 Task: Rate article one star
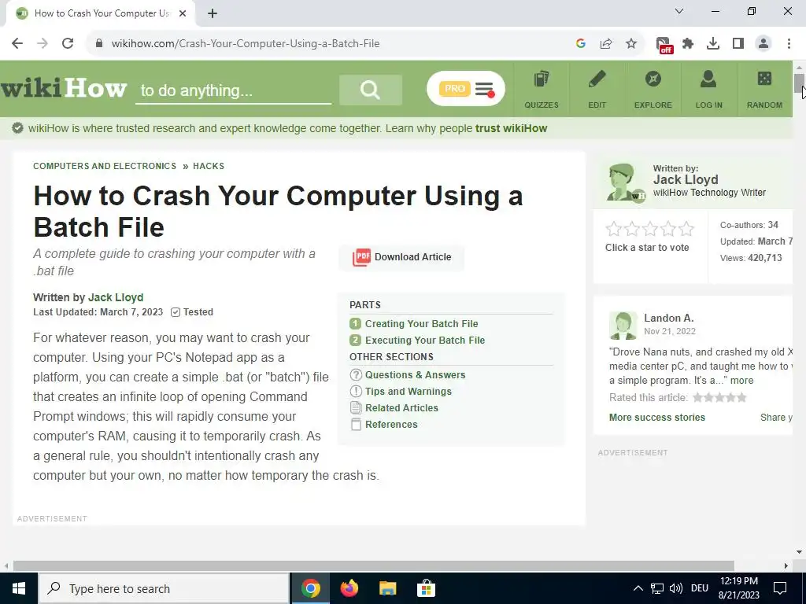[x=614, y=229]
